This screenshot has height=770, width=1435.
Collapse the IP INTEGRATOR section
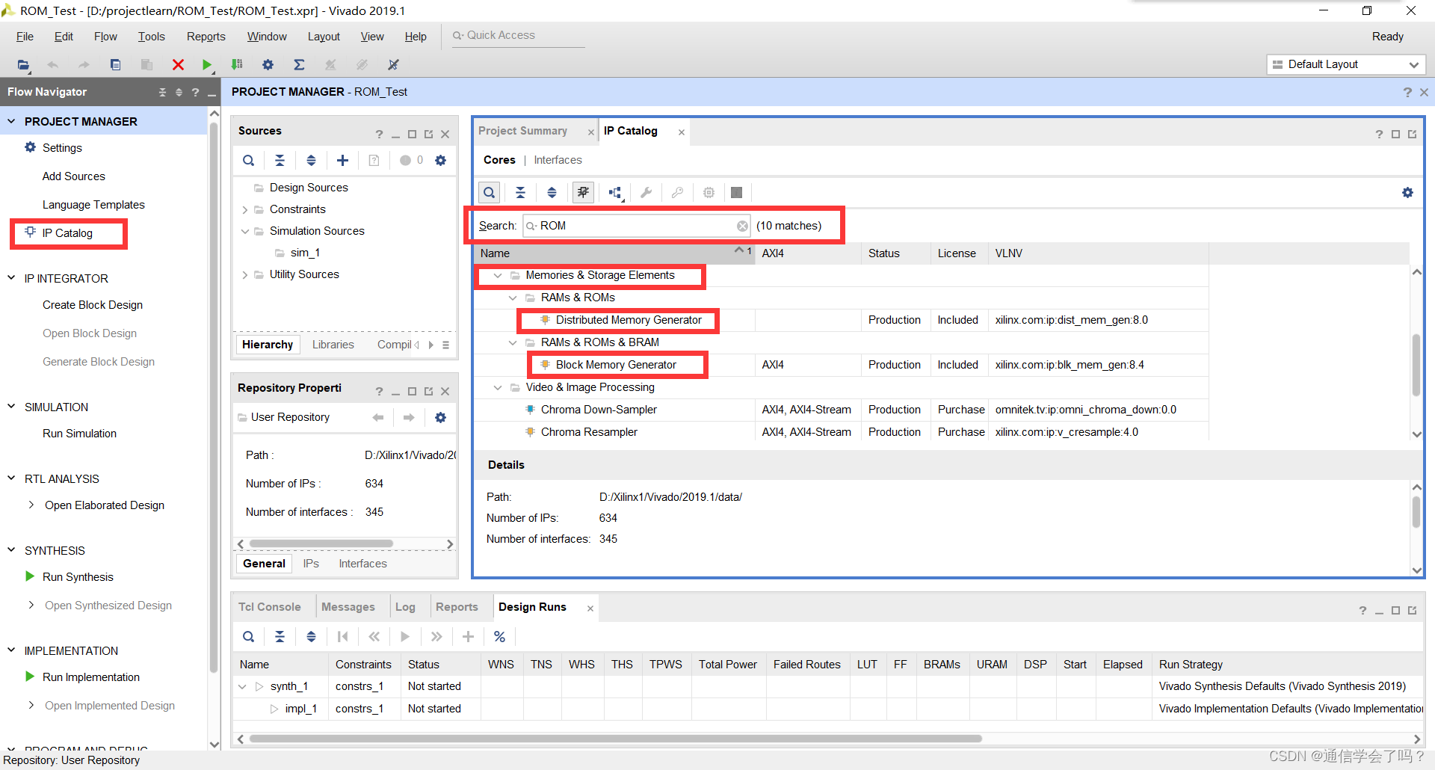(11, 277)
